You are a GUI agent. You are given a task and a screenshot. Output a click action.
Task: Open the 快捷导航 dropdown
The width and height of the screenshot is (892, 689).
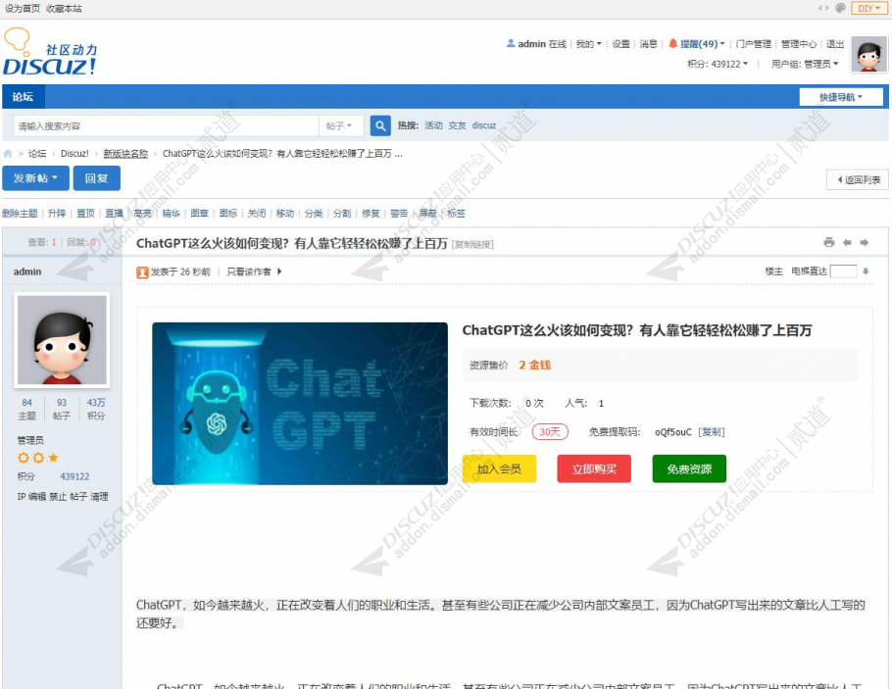pyautogui.click(x=841, y=97)
